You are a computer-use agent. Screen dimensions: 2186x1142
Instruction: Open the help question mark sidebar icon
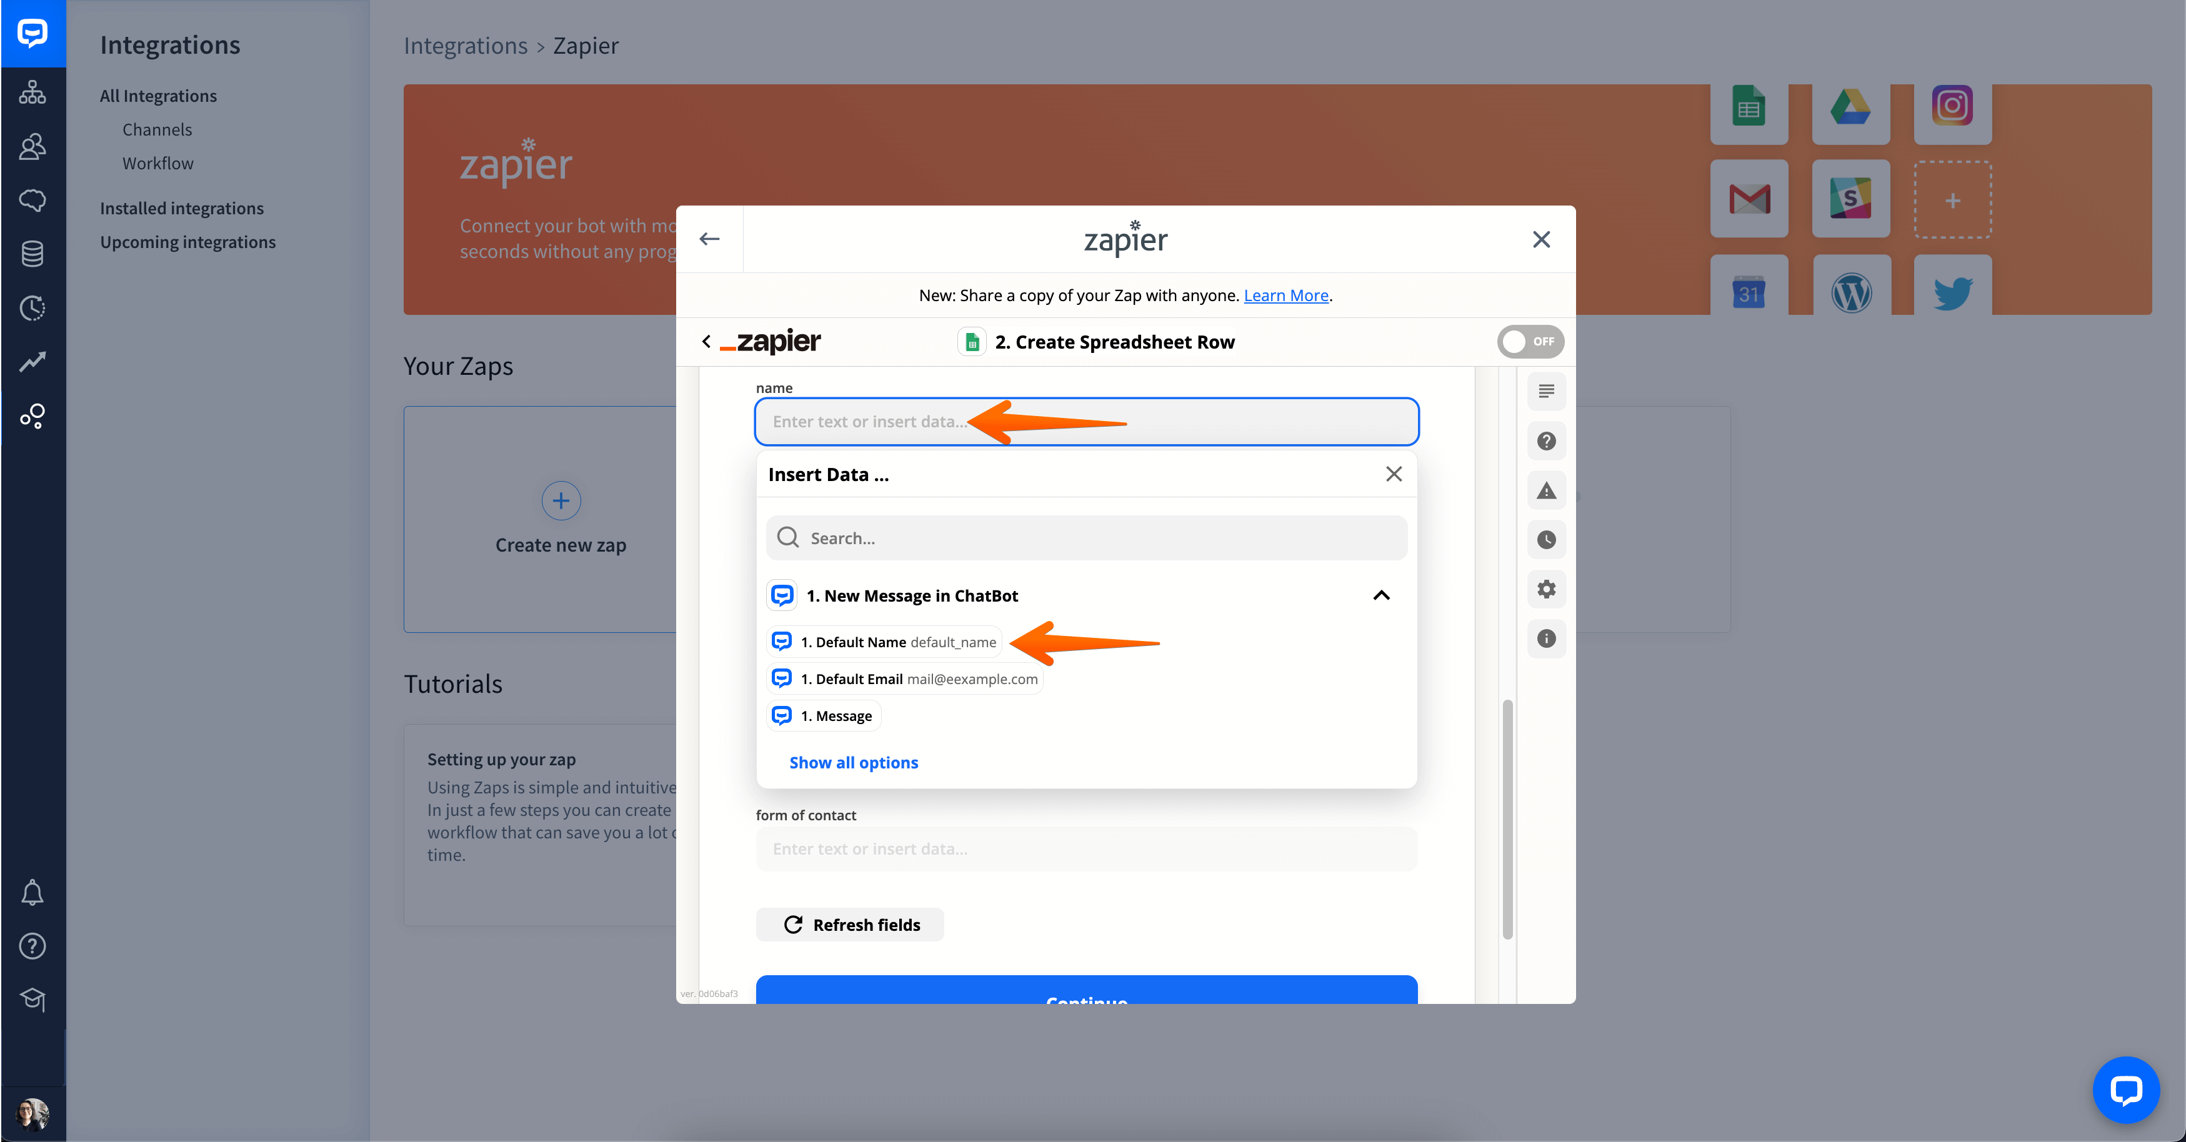tap(32, 946)
